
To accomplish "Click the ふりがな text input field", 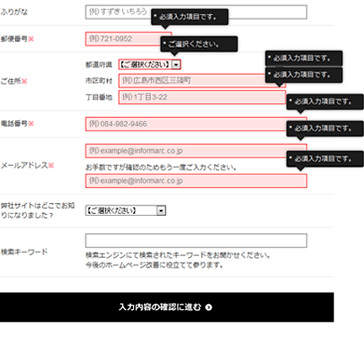I will [196, 12].
